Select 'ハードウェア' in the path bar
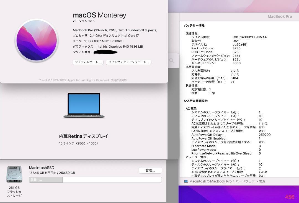 tap(245, 181)
